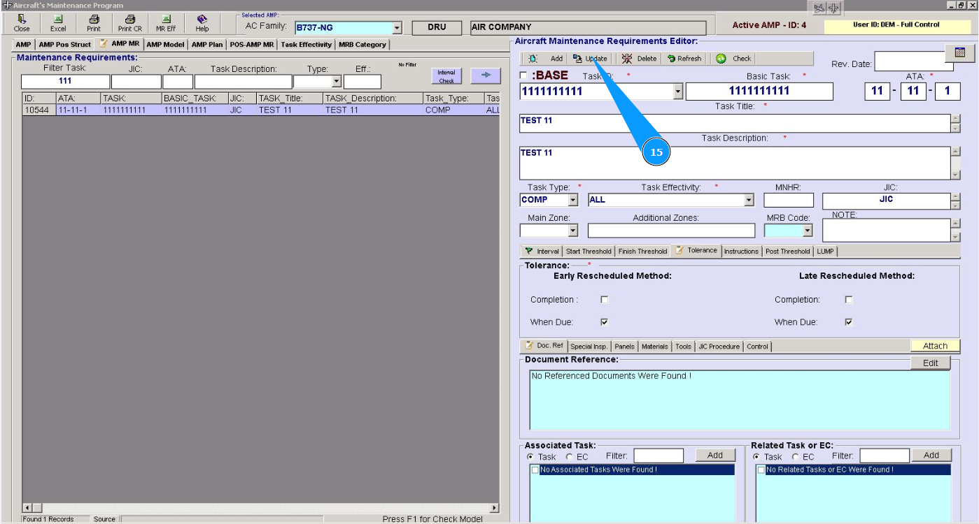Screen dimensions: 979x524
Task: Select EC radio under Related Task or EC
Action: [795, 457]
